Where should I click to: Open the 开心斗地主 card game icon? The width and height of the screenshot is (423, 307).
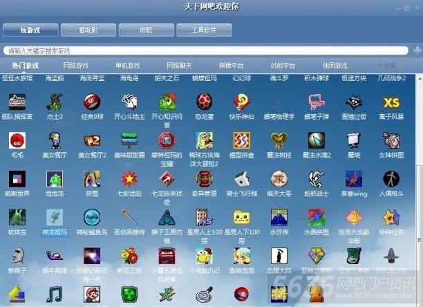pyautogui.click(x=129, y=102)
